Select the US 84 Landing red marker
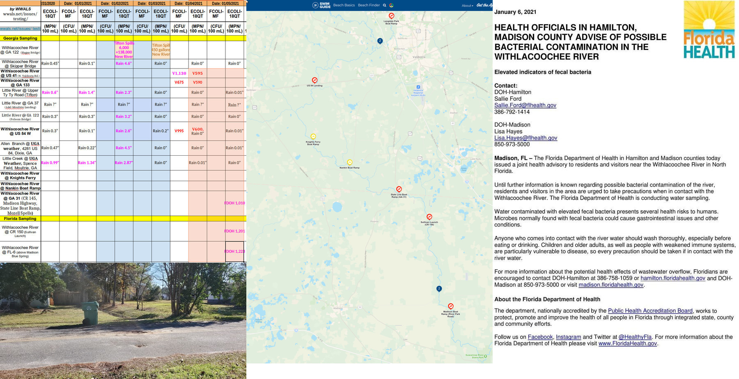739x379 pixels. click(314, 80)
